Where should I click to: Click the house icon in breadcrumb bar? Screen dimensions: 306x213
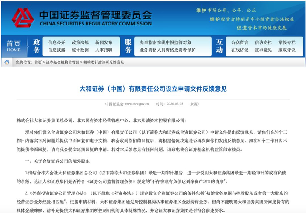point(7,62)
